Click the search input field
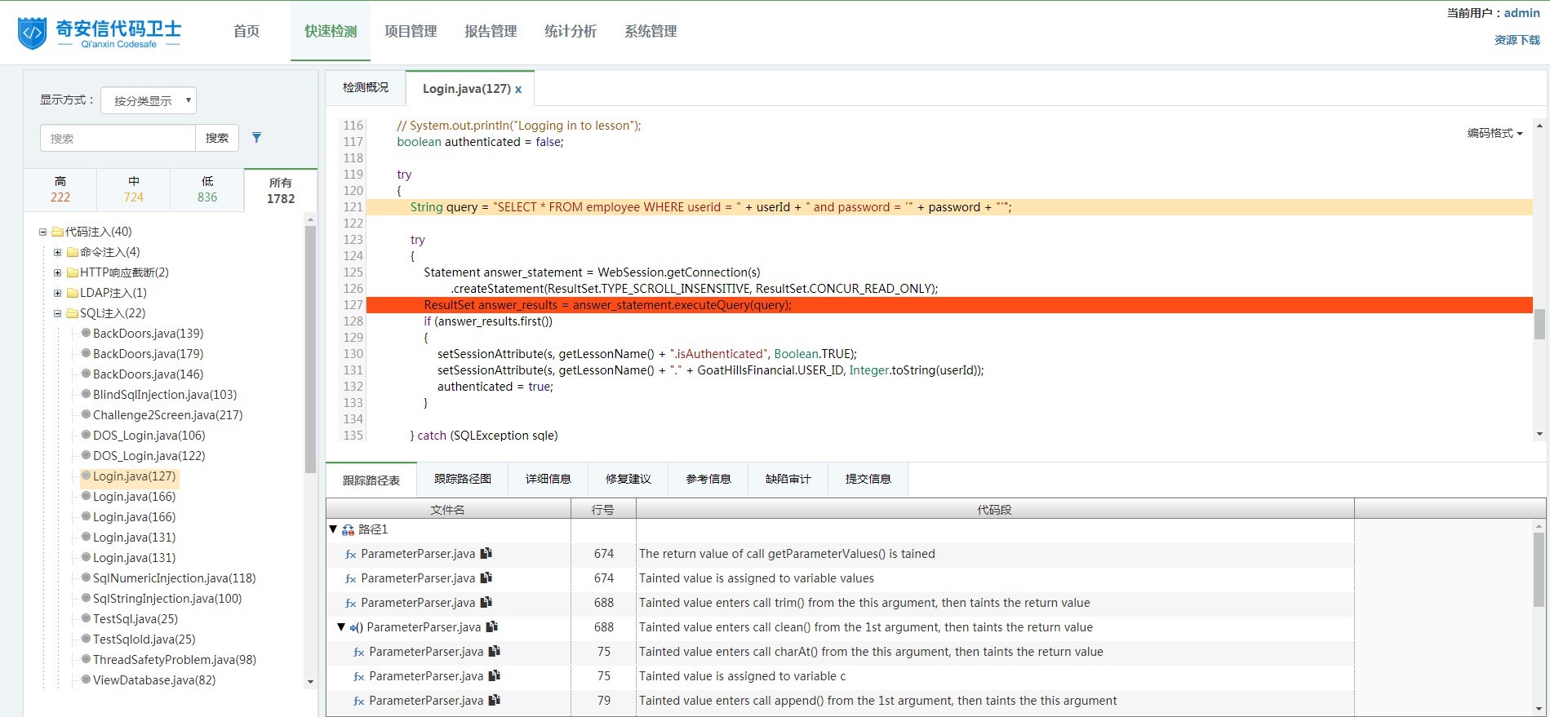The image size is (1550, 717). 118,138
